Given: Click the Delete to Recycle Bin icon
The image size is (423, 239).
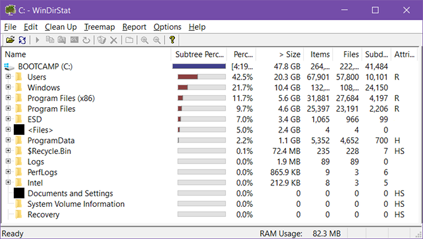Looking at the screenshot, I should pyautogui.click(x=102, y=40).
